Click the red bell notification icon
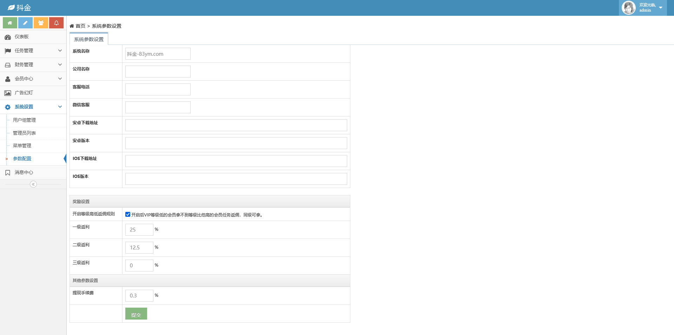Image resolution: width=674 pixels, height=335 pixels. tap(56, 23)
